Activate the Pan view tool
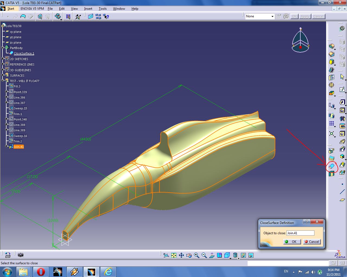This screenshot has height=277, width=347. click(182, 255)
